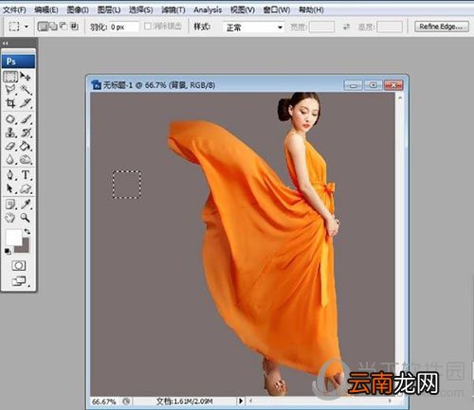The height and width of the screenshot is (410, 474).
Task: Click the 66.67% zoom field in status bar
Action: [103, 401]
